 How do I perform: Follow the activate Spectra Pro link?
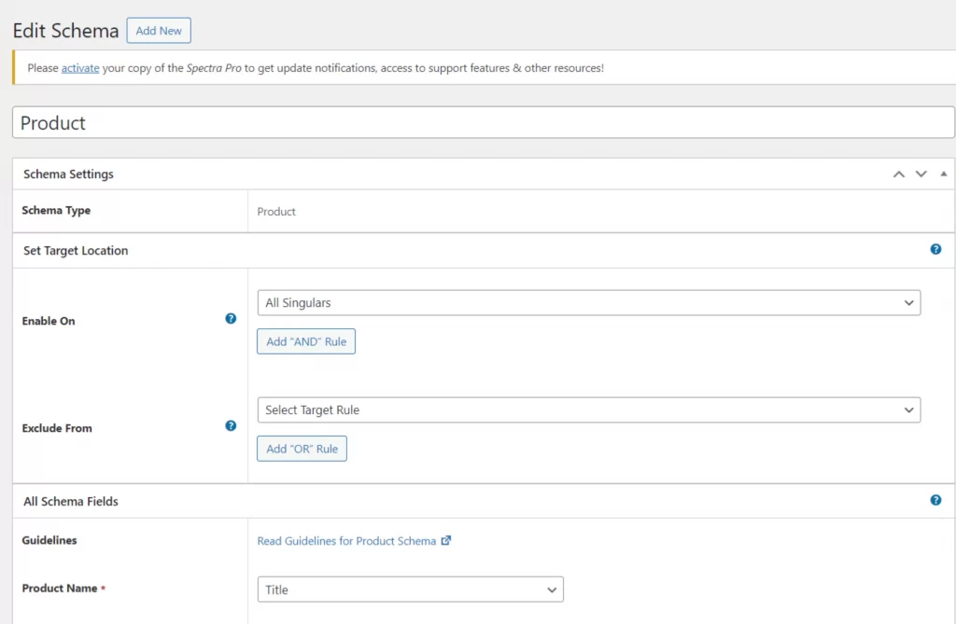(80, 68)
